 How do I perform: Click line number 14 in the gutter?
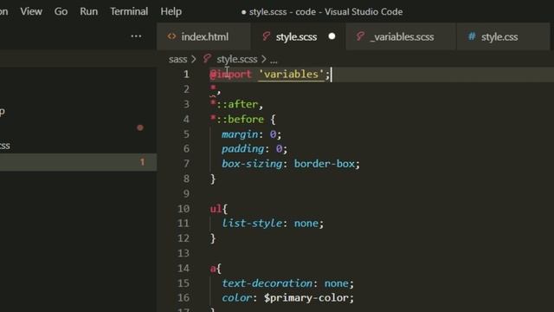coord(184,268)
